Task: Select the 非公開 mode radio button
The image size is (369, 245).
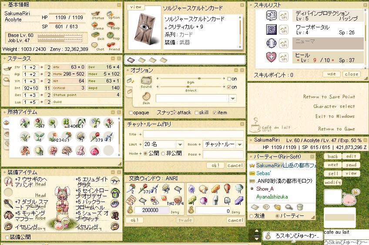Action: [163, 154]
